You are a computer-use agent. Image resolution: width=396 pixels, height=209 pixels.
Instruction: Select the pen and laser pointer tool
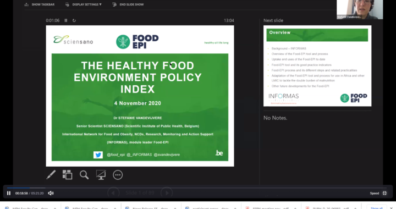51,175
